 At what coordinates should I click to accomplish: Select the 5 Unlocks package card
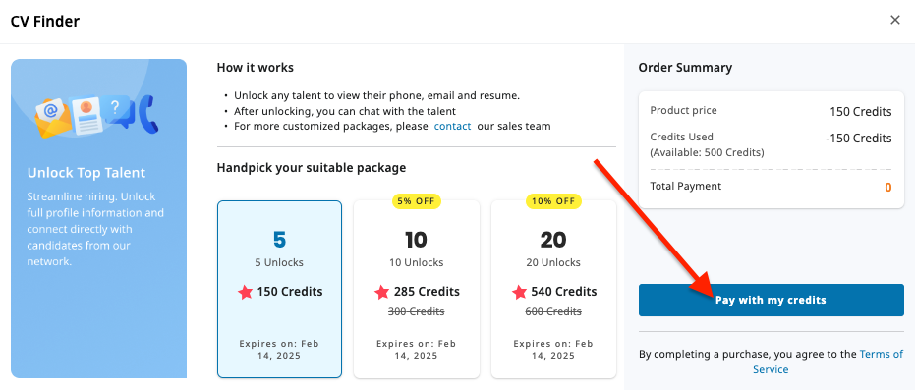tap(279, 289)
